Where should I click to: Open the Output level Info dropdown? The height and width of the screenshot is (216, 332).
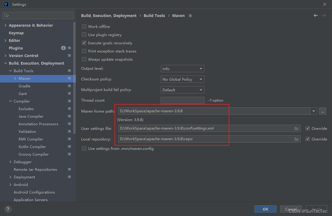click(x=182, y=69)
